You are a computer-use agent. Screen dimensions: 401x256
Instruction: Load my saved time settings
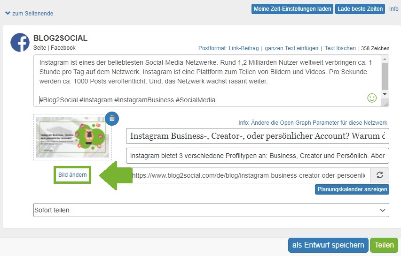click(x=292, y=9)
